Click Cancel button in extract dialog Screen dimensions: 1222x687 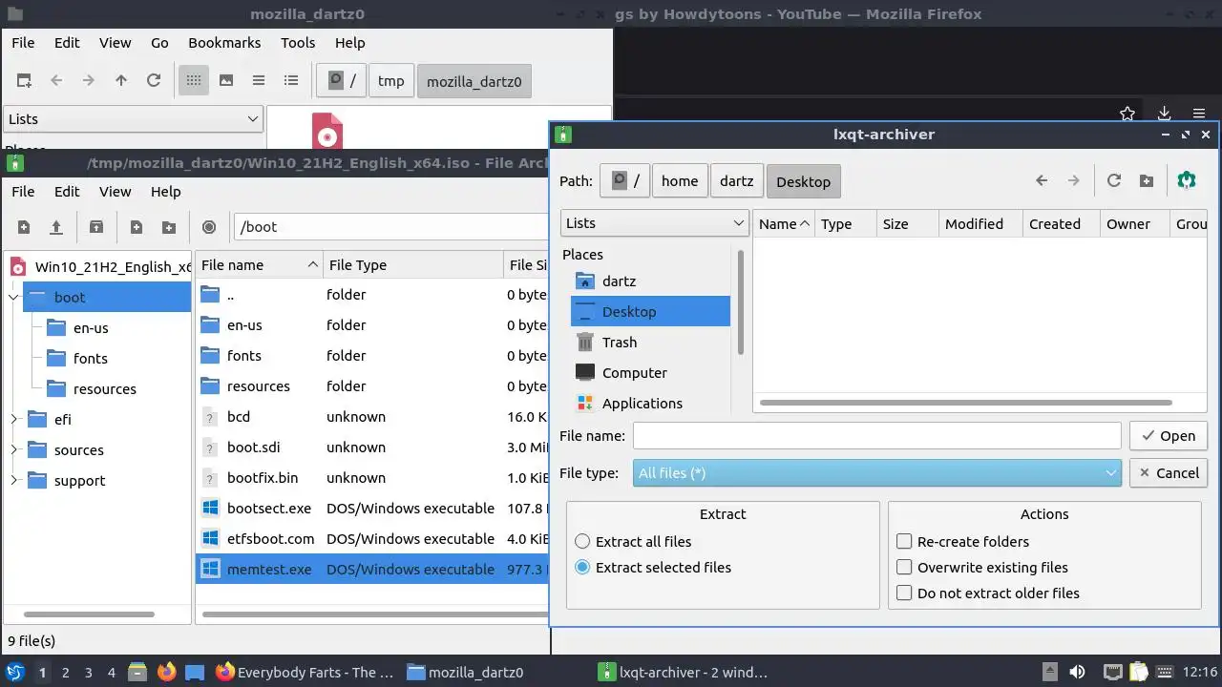pos(1169,473)
